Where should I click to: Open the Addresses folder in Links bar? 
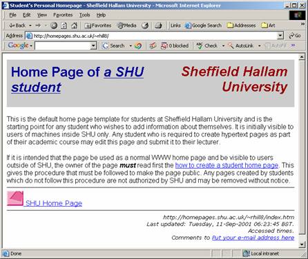click(241, 25)
